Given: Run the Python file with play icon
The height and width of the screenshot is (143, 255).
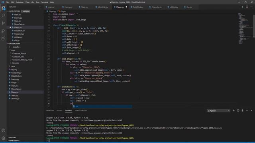Looking at the screenshot, I should (x=243, y=7).
